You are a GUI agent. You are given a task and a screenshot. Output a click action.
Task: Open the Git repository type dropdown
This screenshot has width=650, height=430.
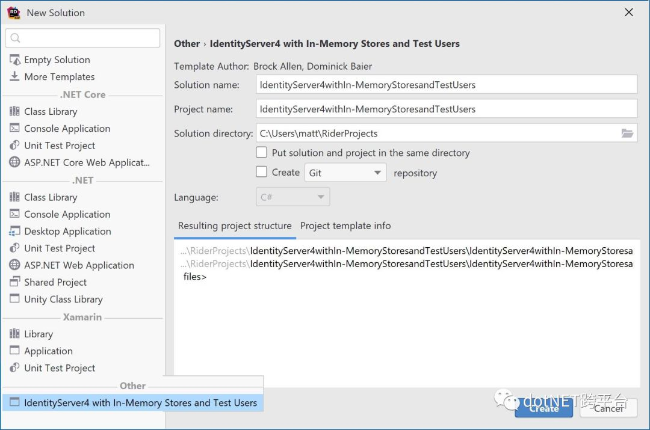(345, 173)
